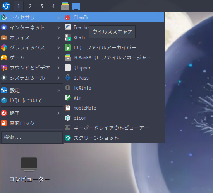Viewport: 213px width, 193px height.
Task: Open the LXQt main menu bird icon
Action: click(6, 6)
